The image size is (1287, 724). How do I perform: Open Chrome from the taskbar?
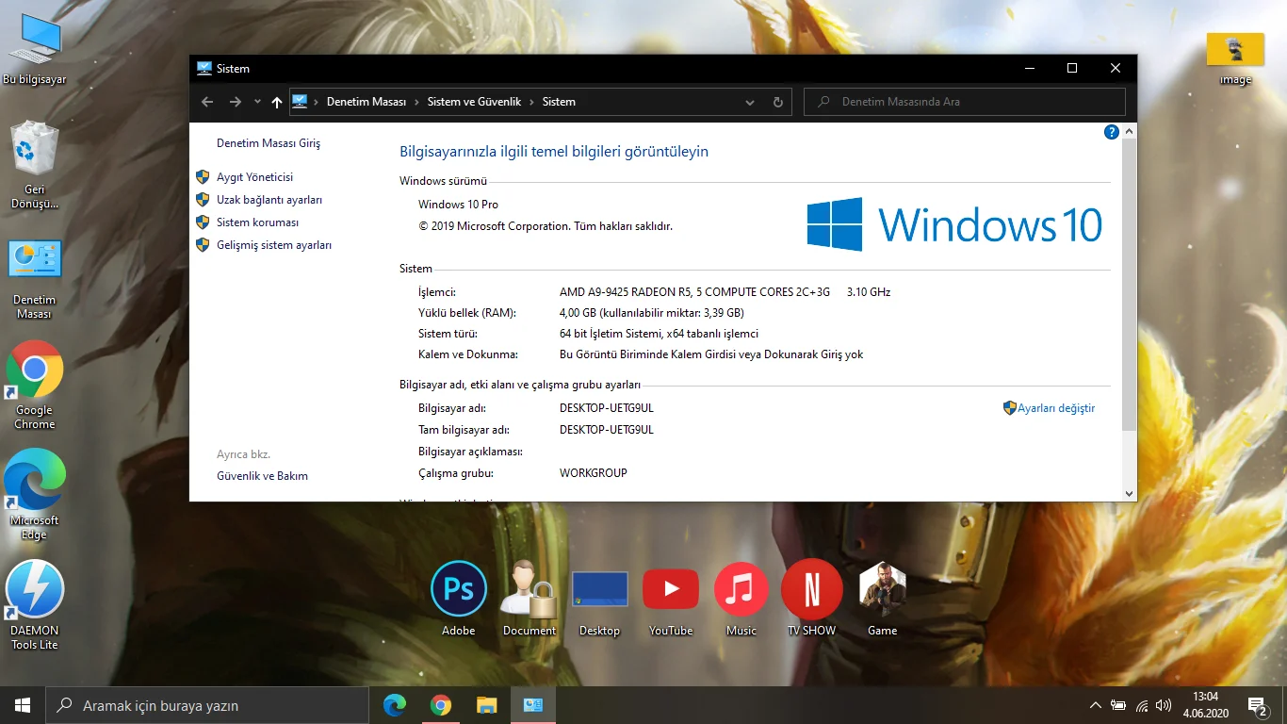pos(441,705)
